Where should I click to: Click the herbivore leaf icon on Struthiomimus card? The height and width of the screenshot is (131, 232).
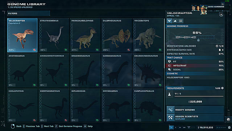click(x=66, y=50)
